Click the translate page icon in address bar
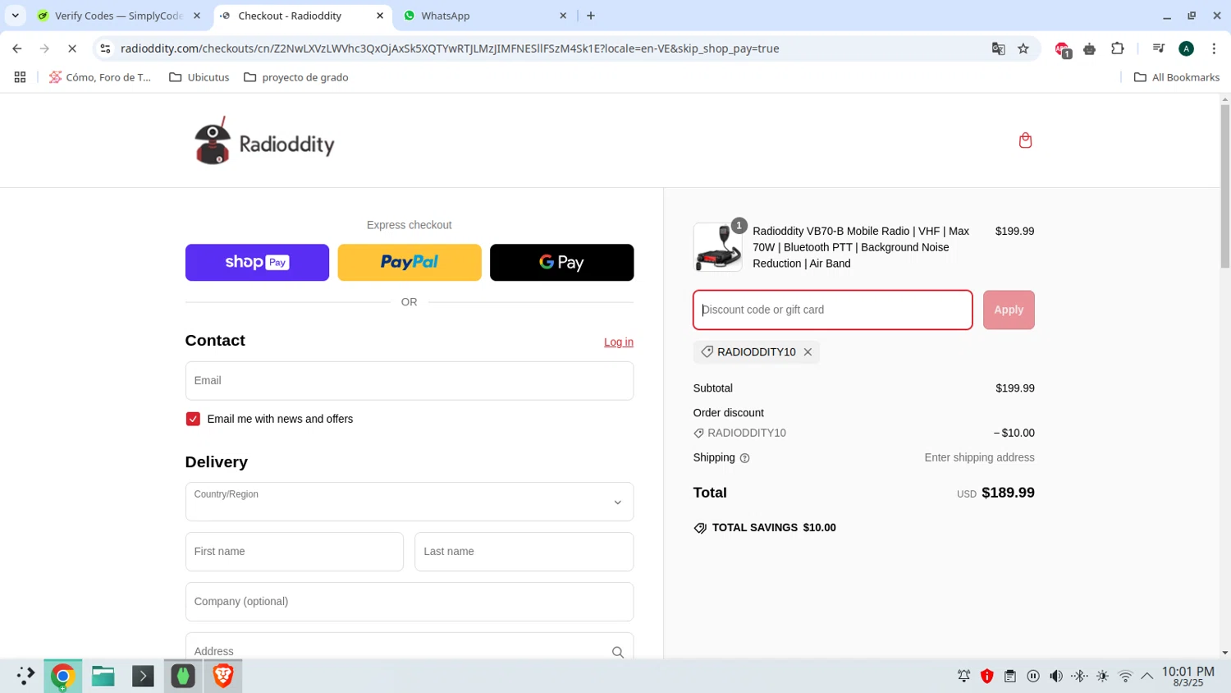 (998, 48)
